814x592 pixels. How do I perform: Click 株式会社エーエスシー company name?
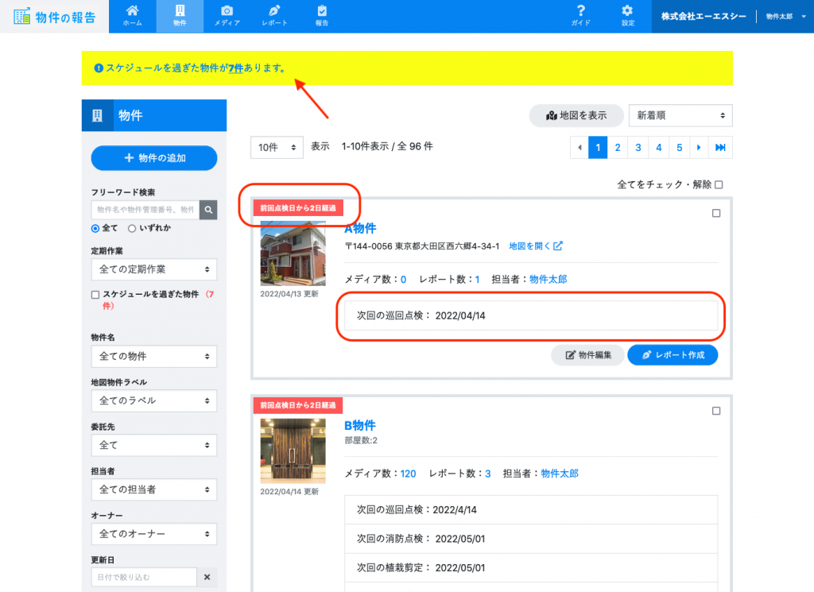704,17
